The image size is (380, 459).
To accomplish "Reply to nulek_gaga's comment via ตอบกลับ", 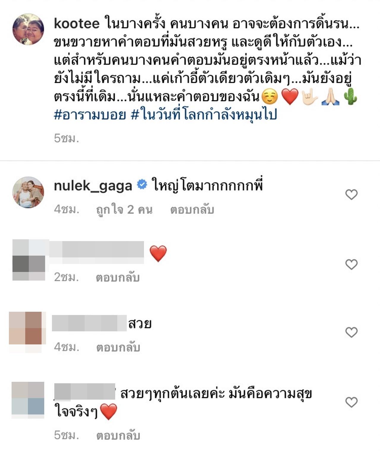I will click(192, 210).
